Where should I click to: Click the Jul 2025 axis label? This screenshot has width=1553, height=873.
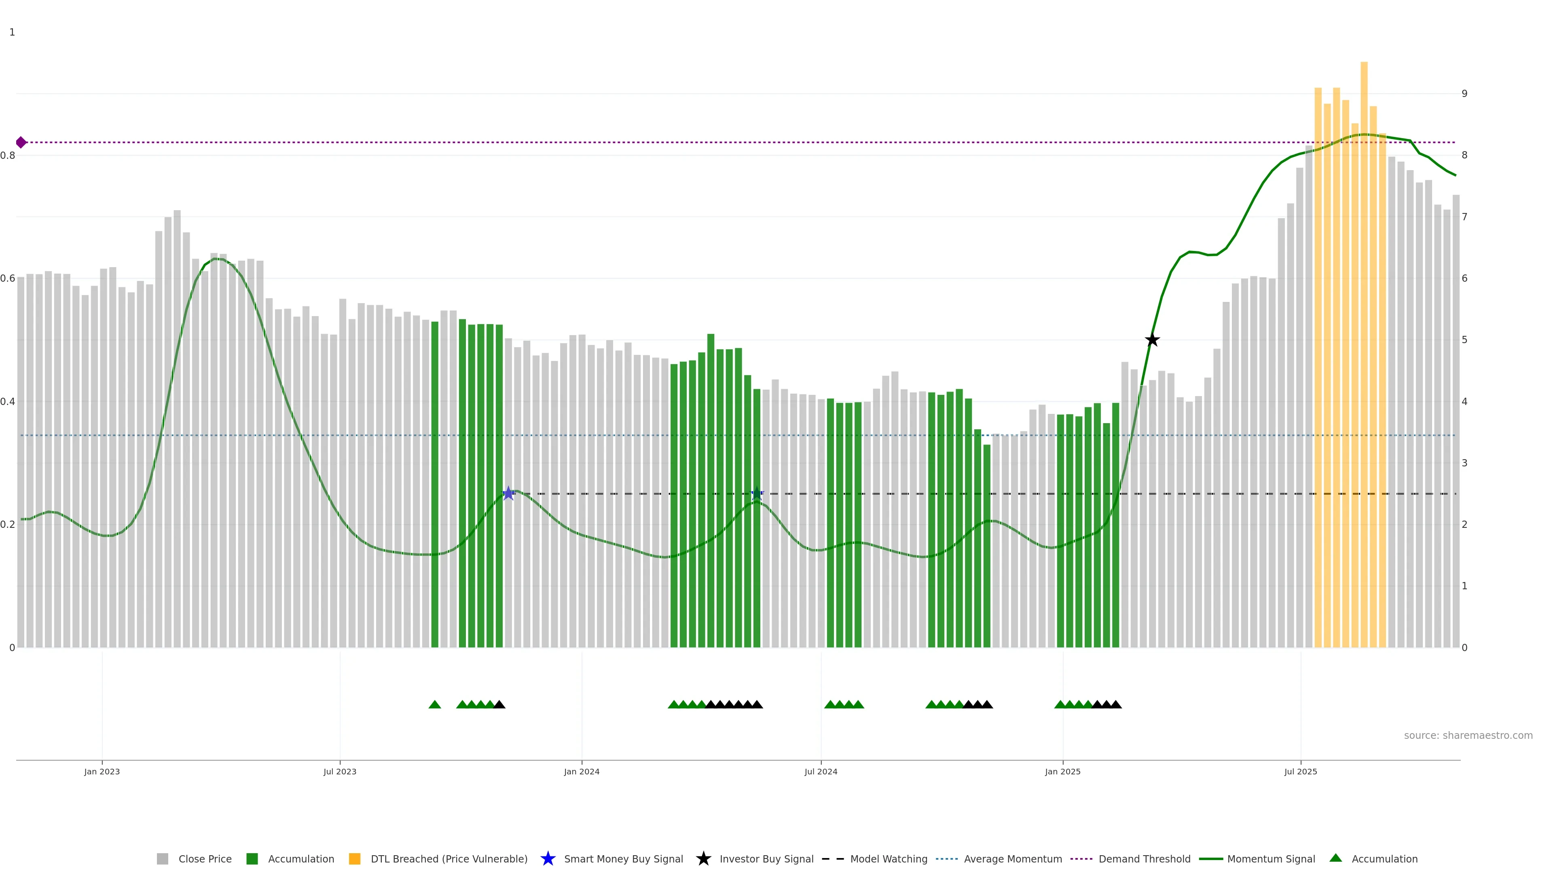pos(1300,771)
